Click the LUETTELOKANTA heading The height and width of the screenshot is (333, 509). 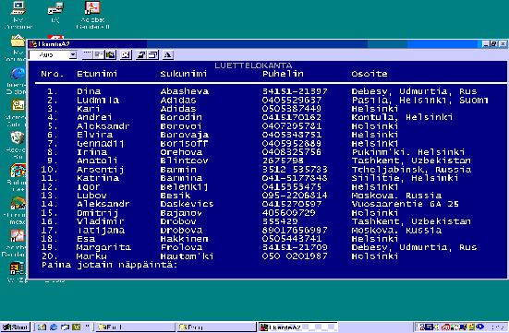(x=253, y=65)
